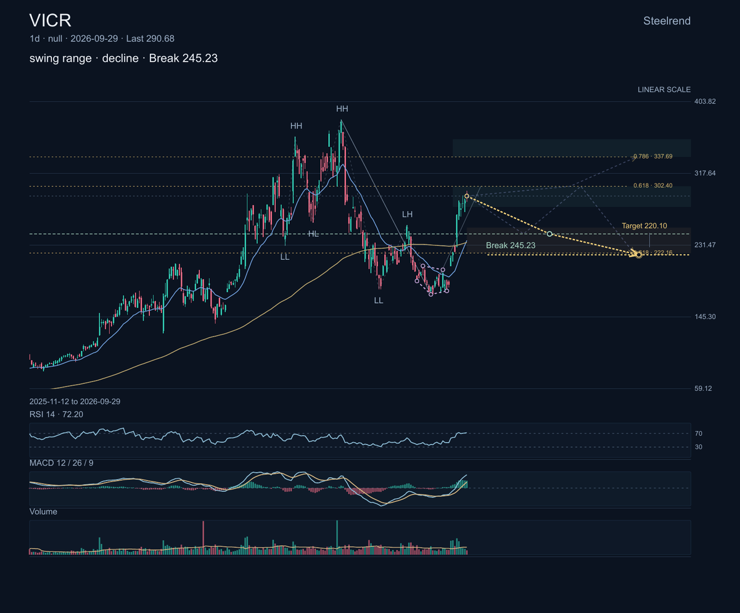Click the VICR ticker title

tap(51, 20)
